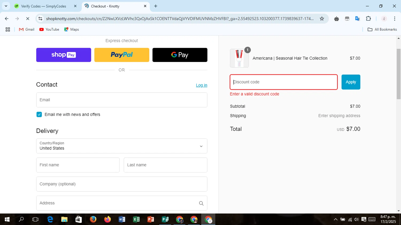
Task: Open Publisher from the taskbar
Action: coord(165,219)
